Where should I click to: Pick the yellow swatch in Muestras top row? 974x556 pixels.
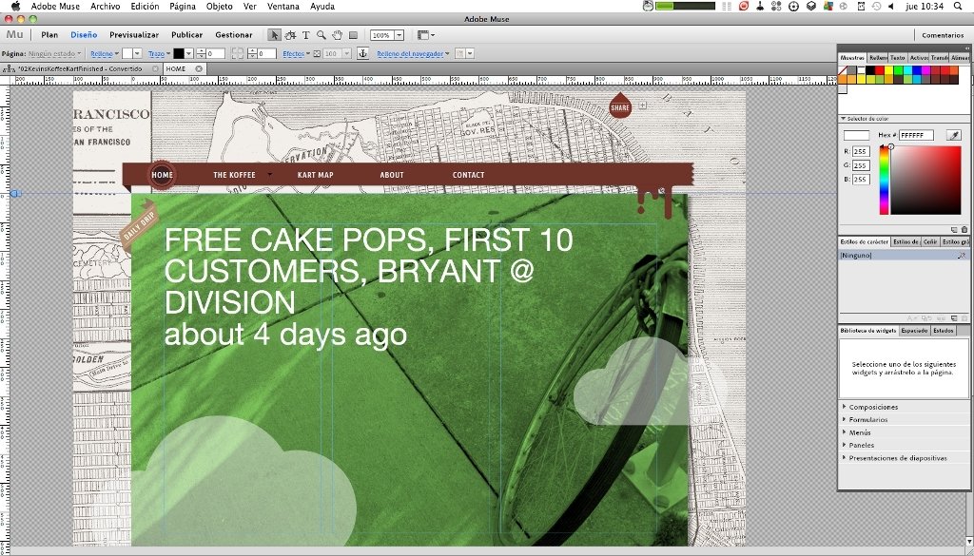(x=889, y=70)
